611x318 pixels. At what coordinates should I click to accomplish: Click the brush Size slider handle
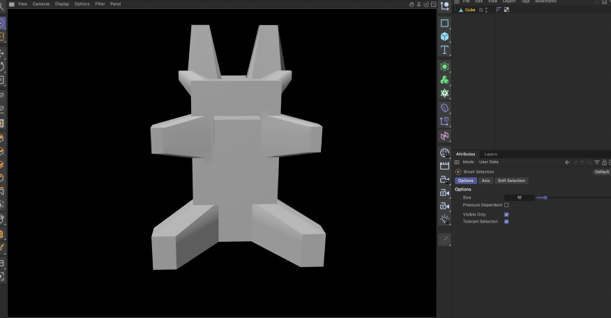click(545, 197)
